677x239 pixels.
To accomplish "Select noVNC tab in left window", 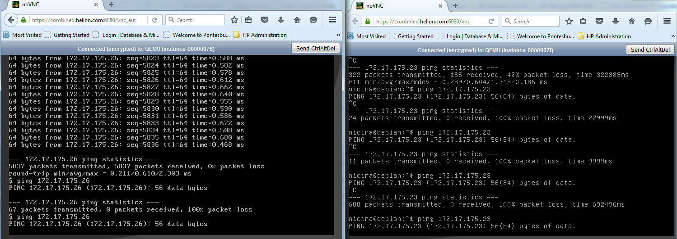I will pyautogui.click(x=54, y=5).
